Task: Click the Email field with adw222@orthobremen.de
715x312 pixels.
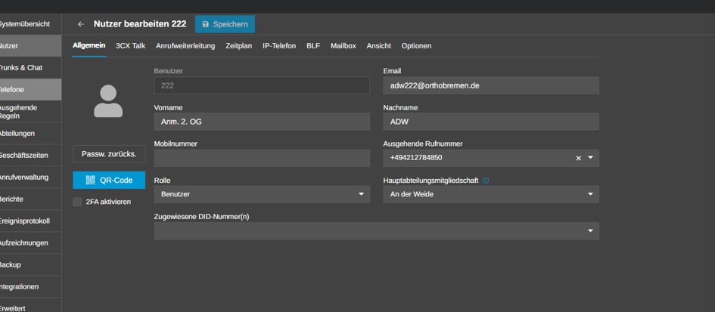Action: pos(491,85)
